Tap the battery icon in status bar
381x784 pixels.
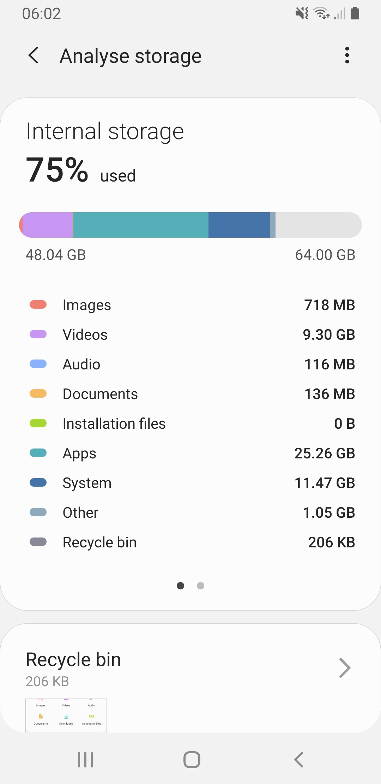coord(355,13)
